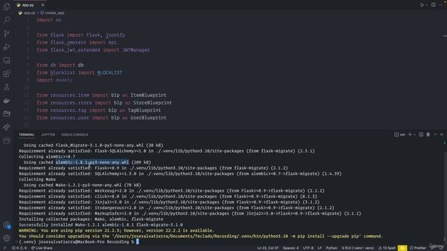The width and height of the screenshot is (447, 251).
Task: Click UserBlueprint in the resources.user import
Action: (x=148, y=118)
